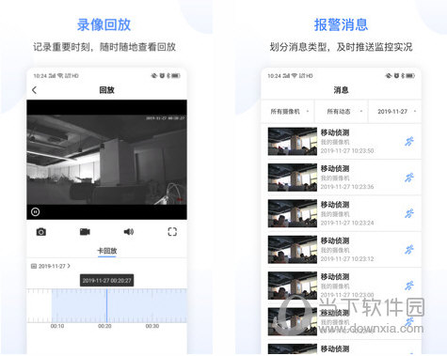
Task: Pause the playback video
Action: (x=36, y=212)
